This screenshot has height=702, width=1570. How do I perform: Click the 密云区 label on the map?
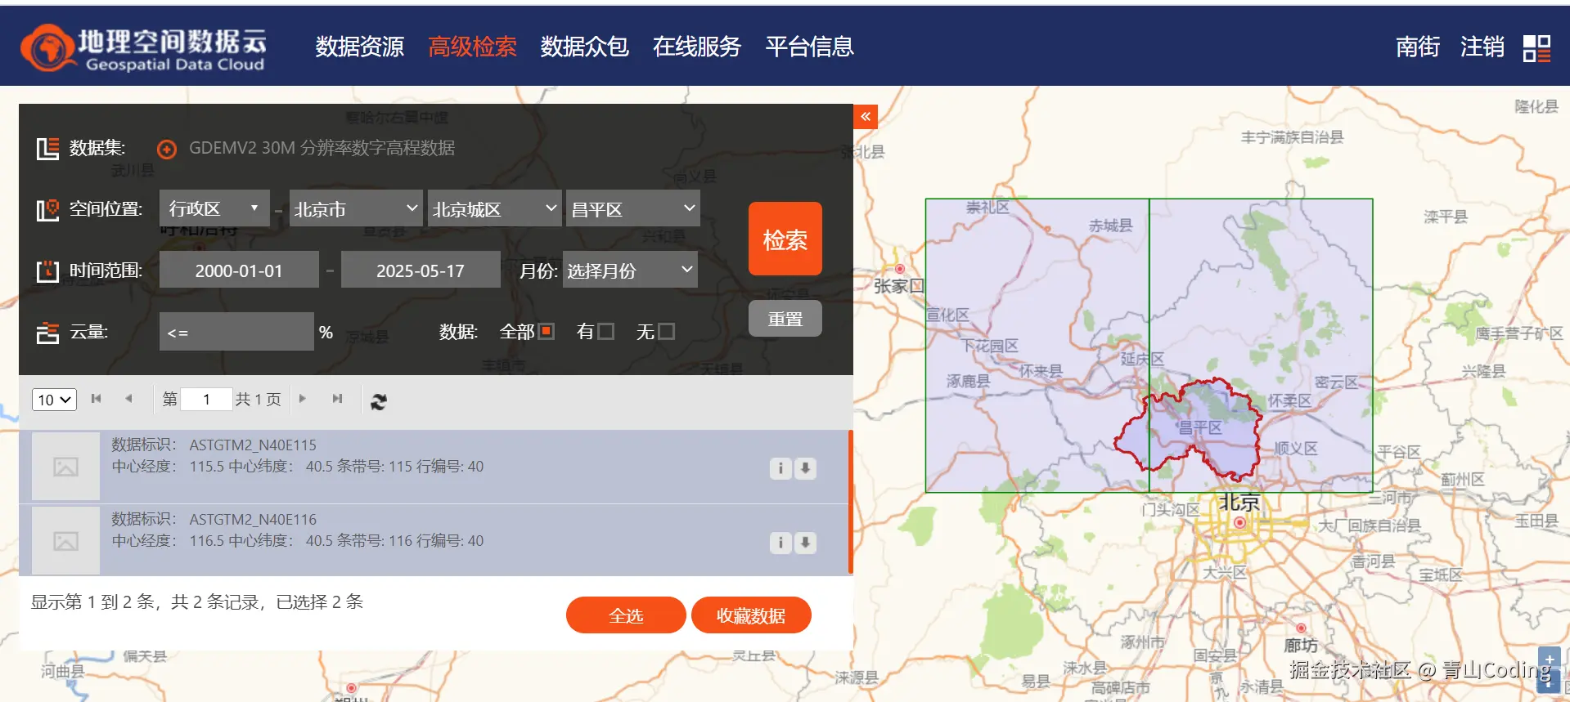coord(1336,382)
